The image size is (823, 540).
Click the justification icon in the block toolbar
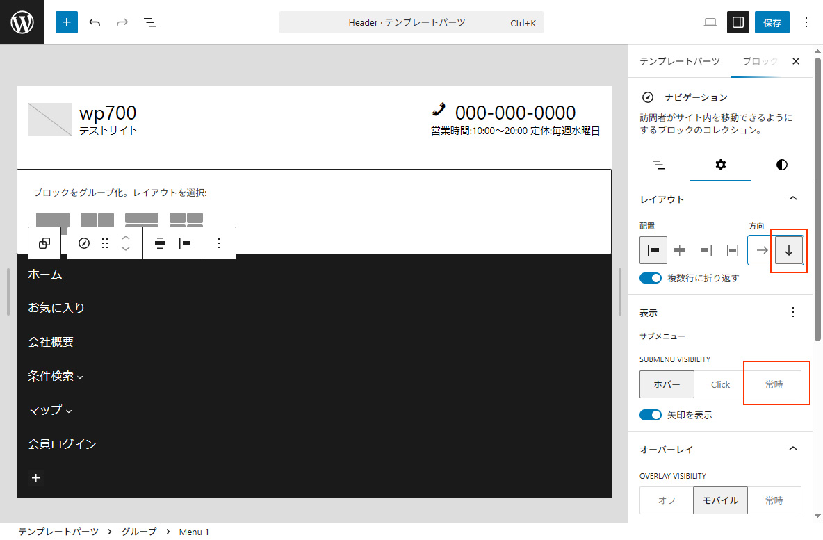pos(184,243)
